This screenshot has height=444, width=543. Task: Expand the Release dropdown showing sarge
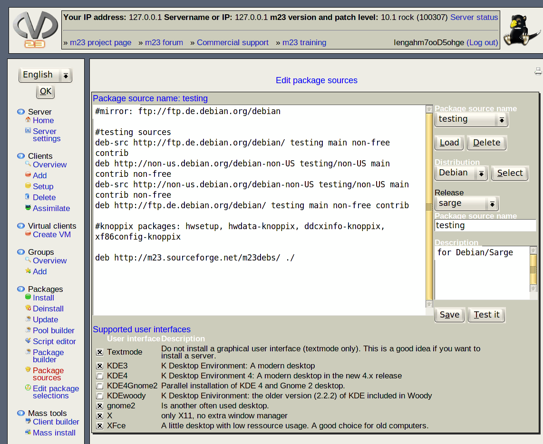[x=466, y=203]
